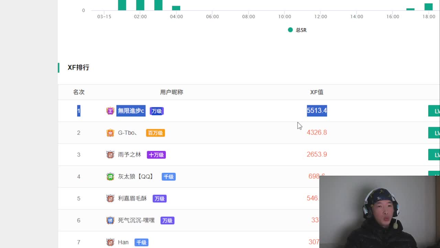Toggle the 总SR legend marker
The height and width of the screenshot is (248, 440).
(x=290, y=30)
